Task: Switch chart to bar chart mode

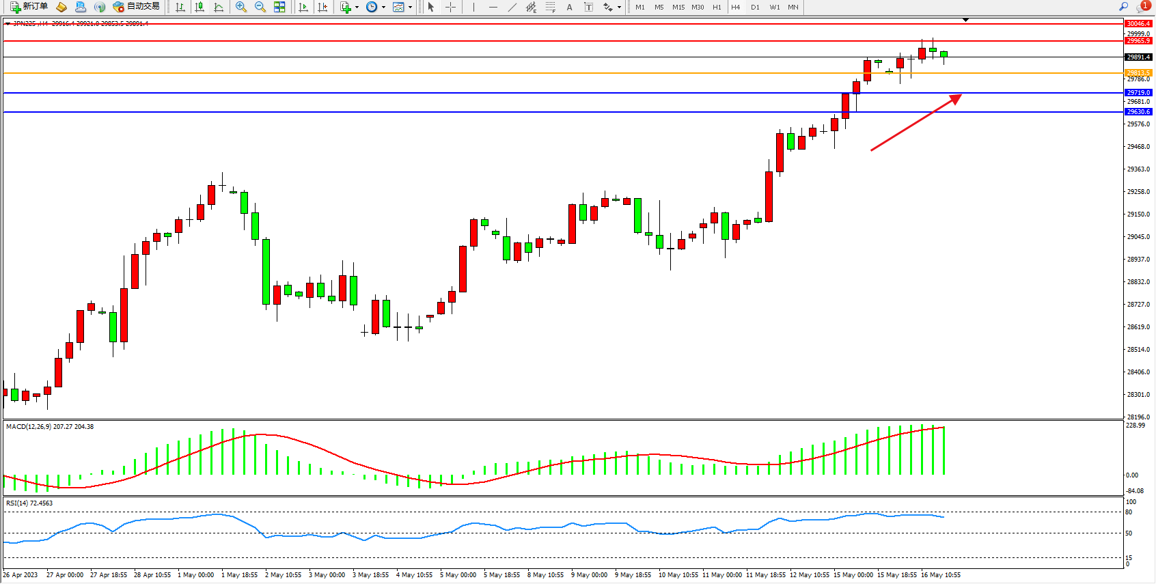Action: [180, 7]
